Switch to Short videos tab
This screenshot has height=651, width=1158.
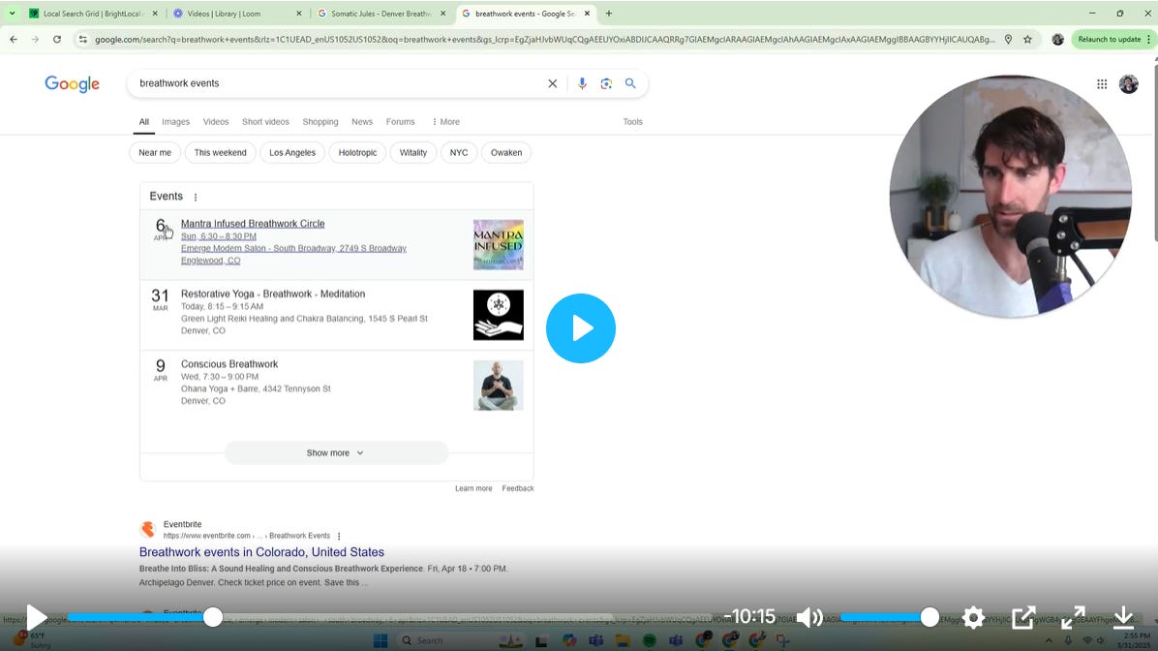pos(265,122)
